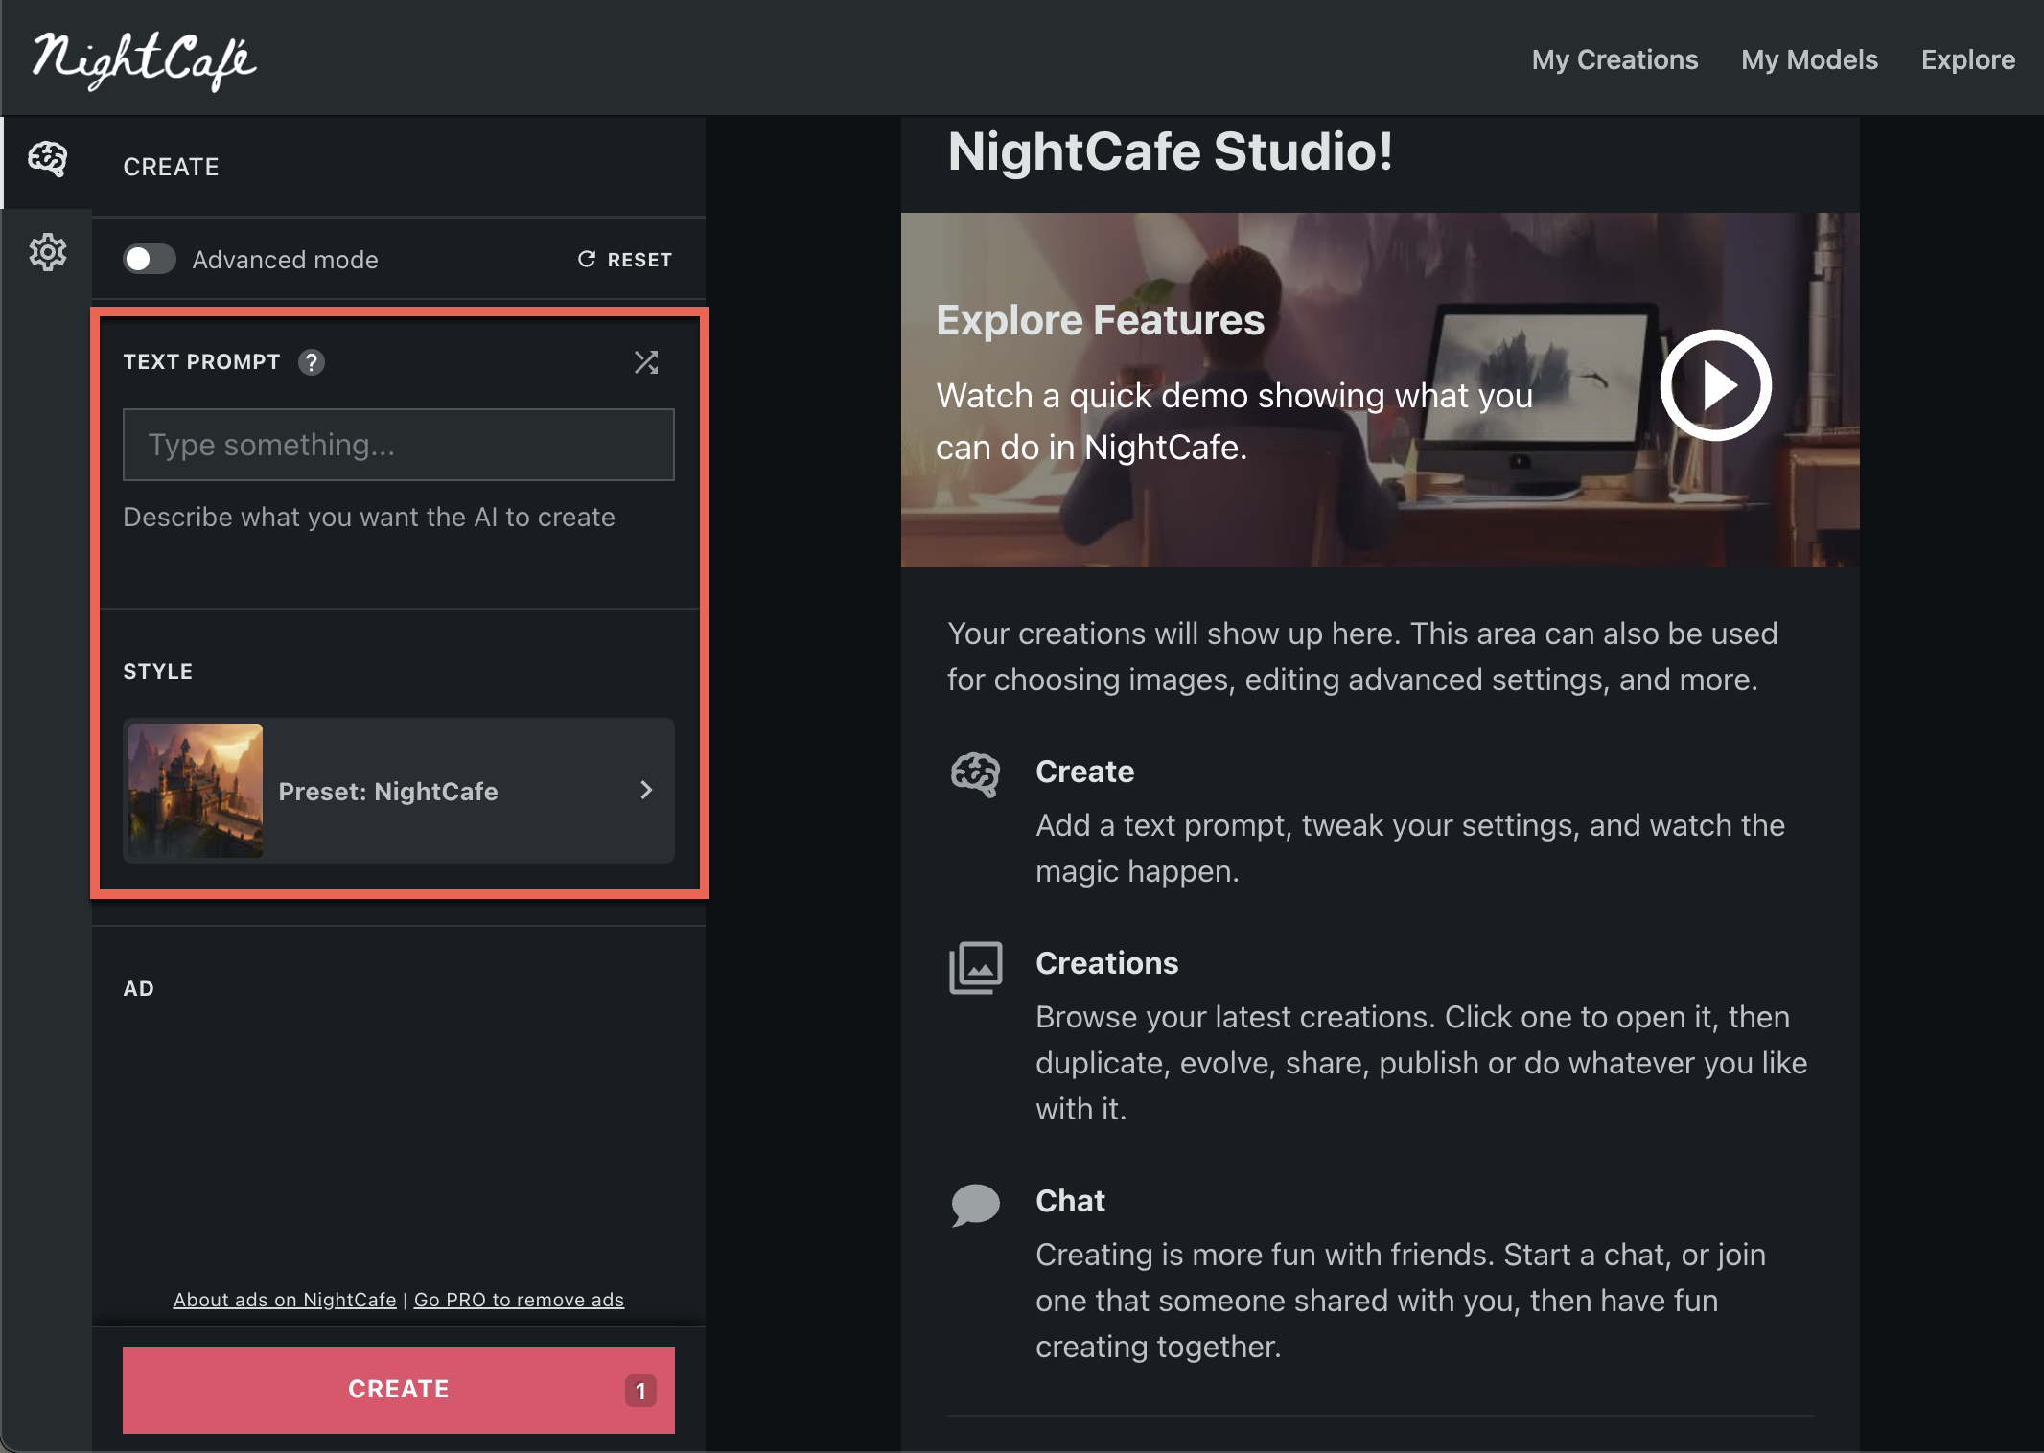2044x1453 pixels.
Task: Click the NightCafe logo
Action: pyautogui.click(x=144, y=60)
